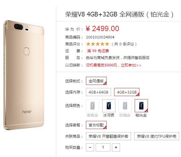Select the 香槟金 color swatch

[x=93, y=106]
